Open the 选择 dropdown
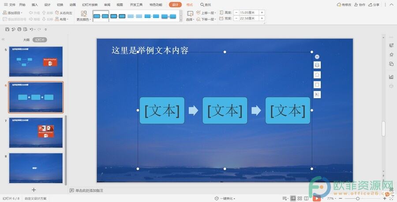 coord(190,16)
